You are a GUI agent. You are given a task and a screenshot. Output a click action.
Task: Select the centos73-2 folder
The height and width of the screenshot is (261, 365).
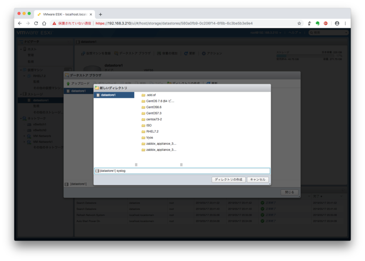coord(154,119)
